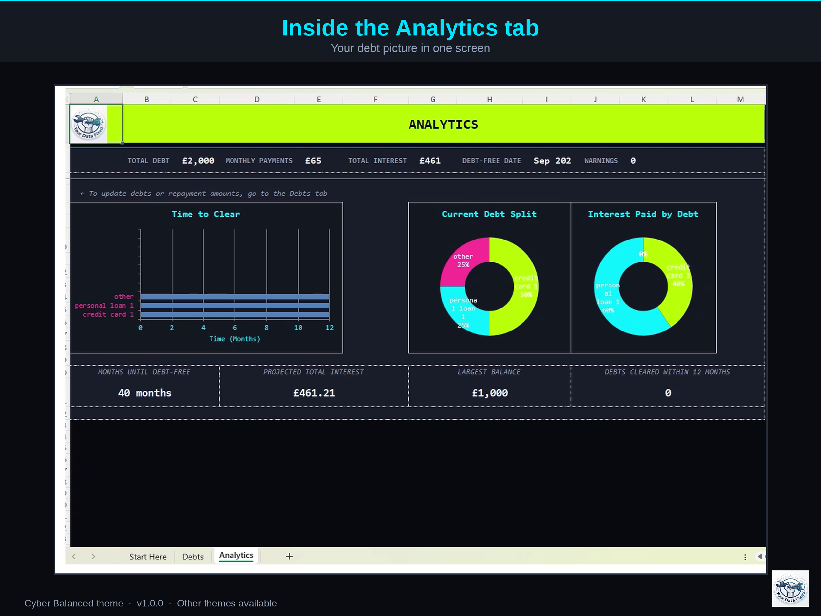Click the MONTHLY PAYMENTS label

click(259, 161)
